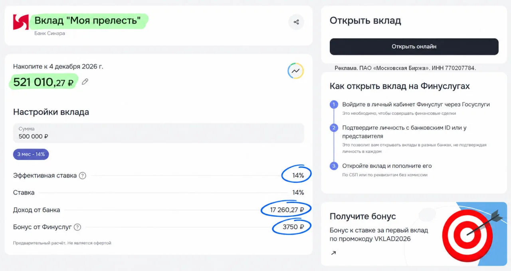Click the Сумма field showing 500 000 ₽
Screen dimensions: 511x271
158,133
